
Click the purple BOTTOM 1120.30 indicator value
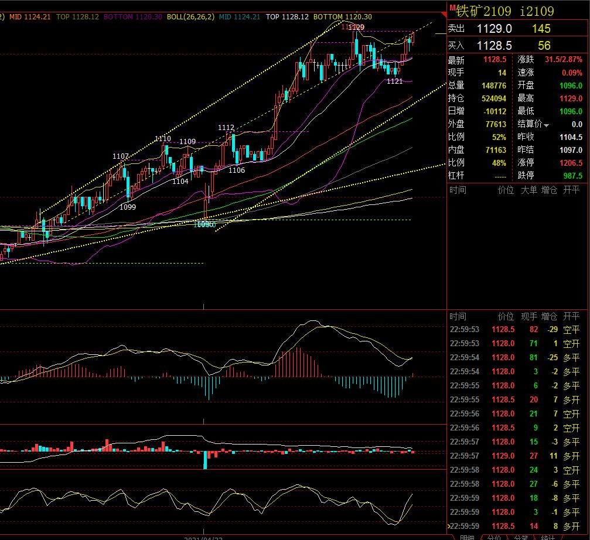133,17
